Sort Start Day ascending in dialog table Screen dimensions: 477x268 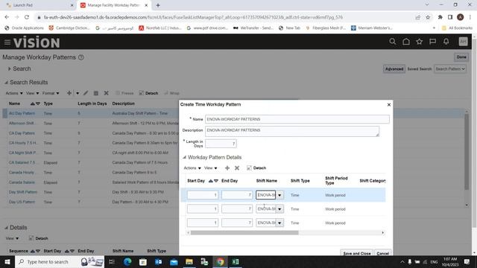click(210, 181)
